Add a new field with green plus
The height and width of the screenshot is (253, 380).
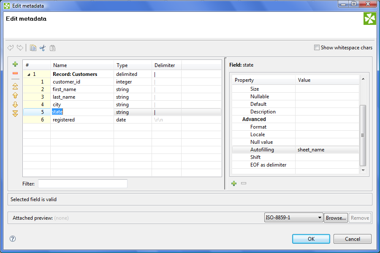(15, 64)
